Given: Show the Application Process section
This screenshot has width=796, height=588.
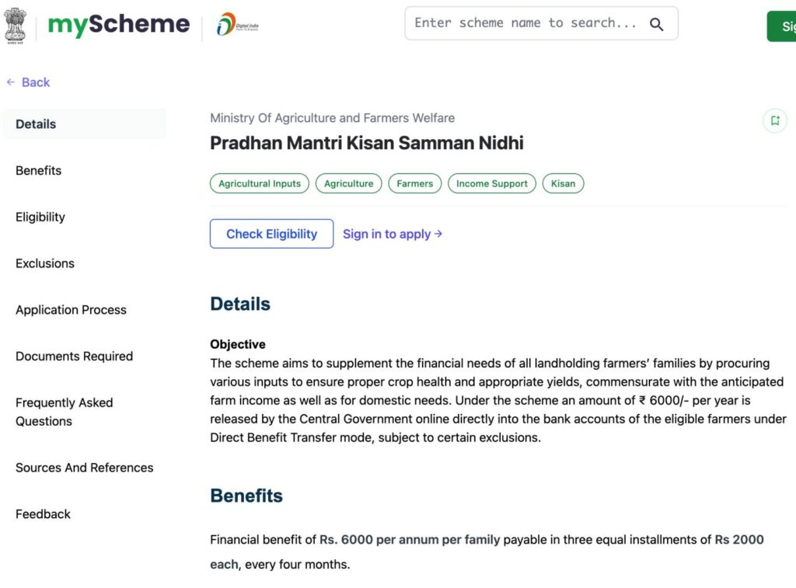Looking at the screenshot, I should (x=71, y=310).
